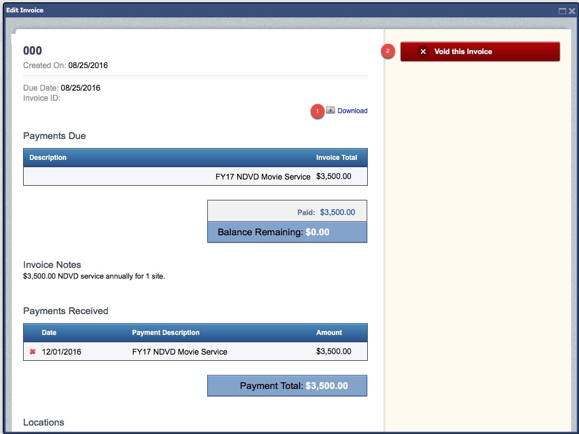Close the Edit Invoice dialog

pyautogui.click(x=572, y=11)
